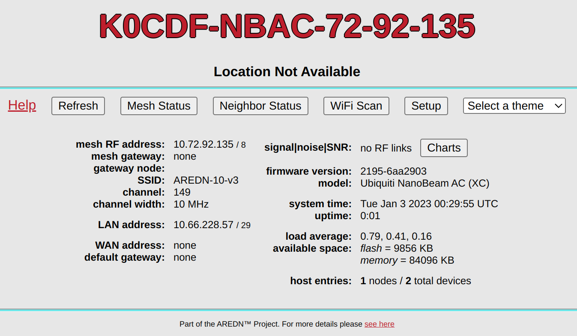Click the Ubiquiti NanoBeam model text
Screen dimensions: 577x336
coord(425,183)
